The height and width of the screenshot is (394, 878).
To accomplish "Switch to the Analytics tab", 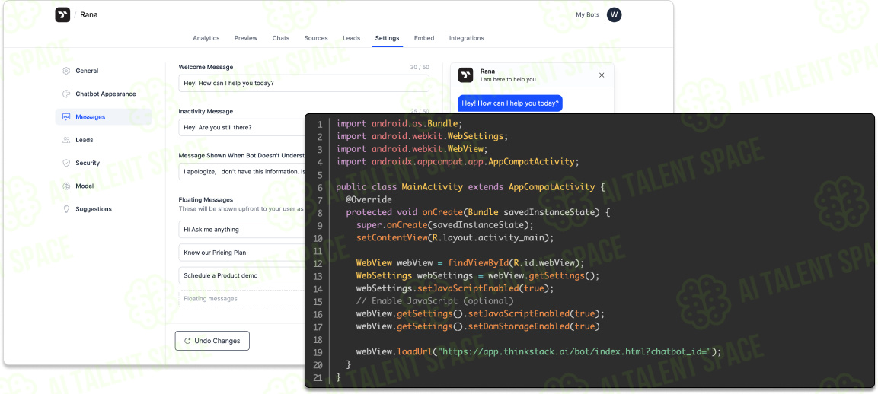I will (206, 38).
